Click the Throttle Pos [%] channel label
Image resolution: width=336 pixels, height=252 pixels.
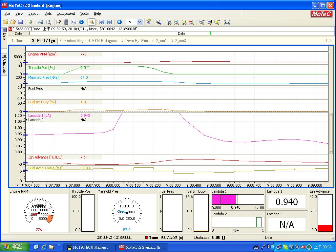coord(41,68)
